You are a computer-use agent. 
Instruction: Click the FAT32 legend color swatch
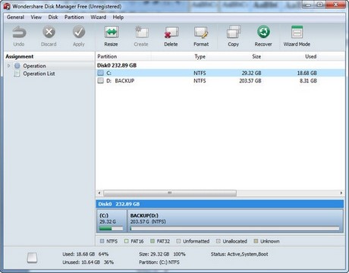(x=152, y=241)
